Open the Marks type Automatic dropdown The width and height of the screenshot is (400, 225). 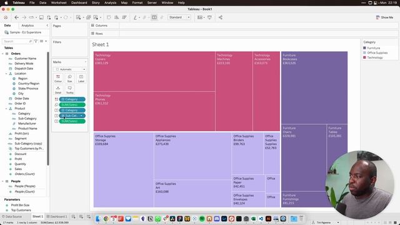tap(70, 69)
